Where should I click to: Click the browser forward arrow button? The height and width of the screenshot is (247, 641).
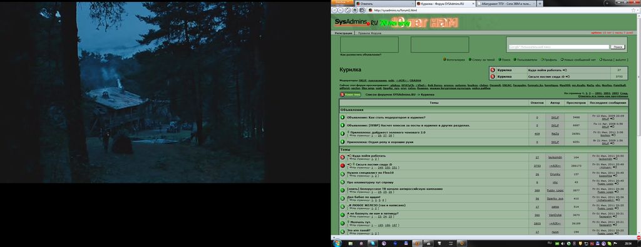pyautogui.click(x=341, y=10)
